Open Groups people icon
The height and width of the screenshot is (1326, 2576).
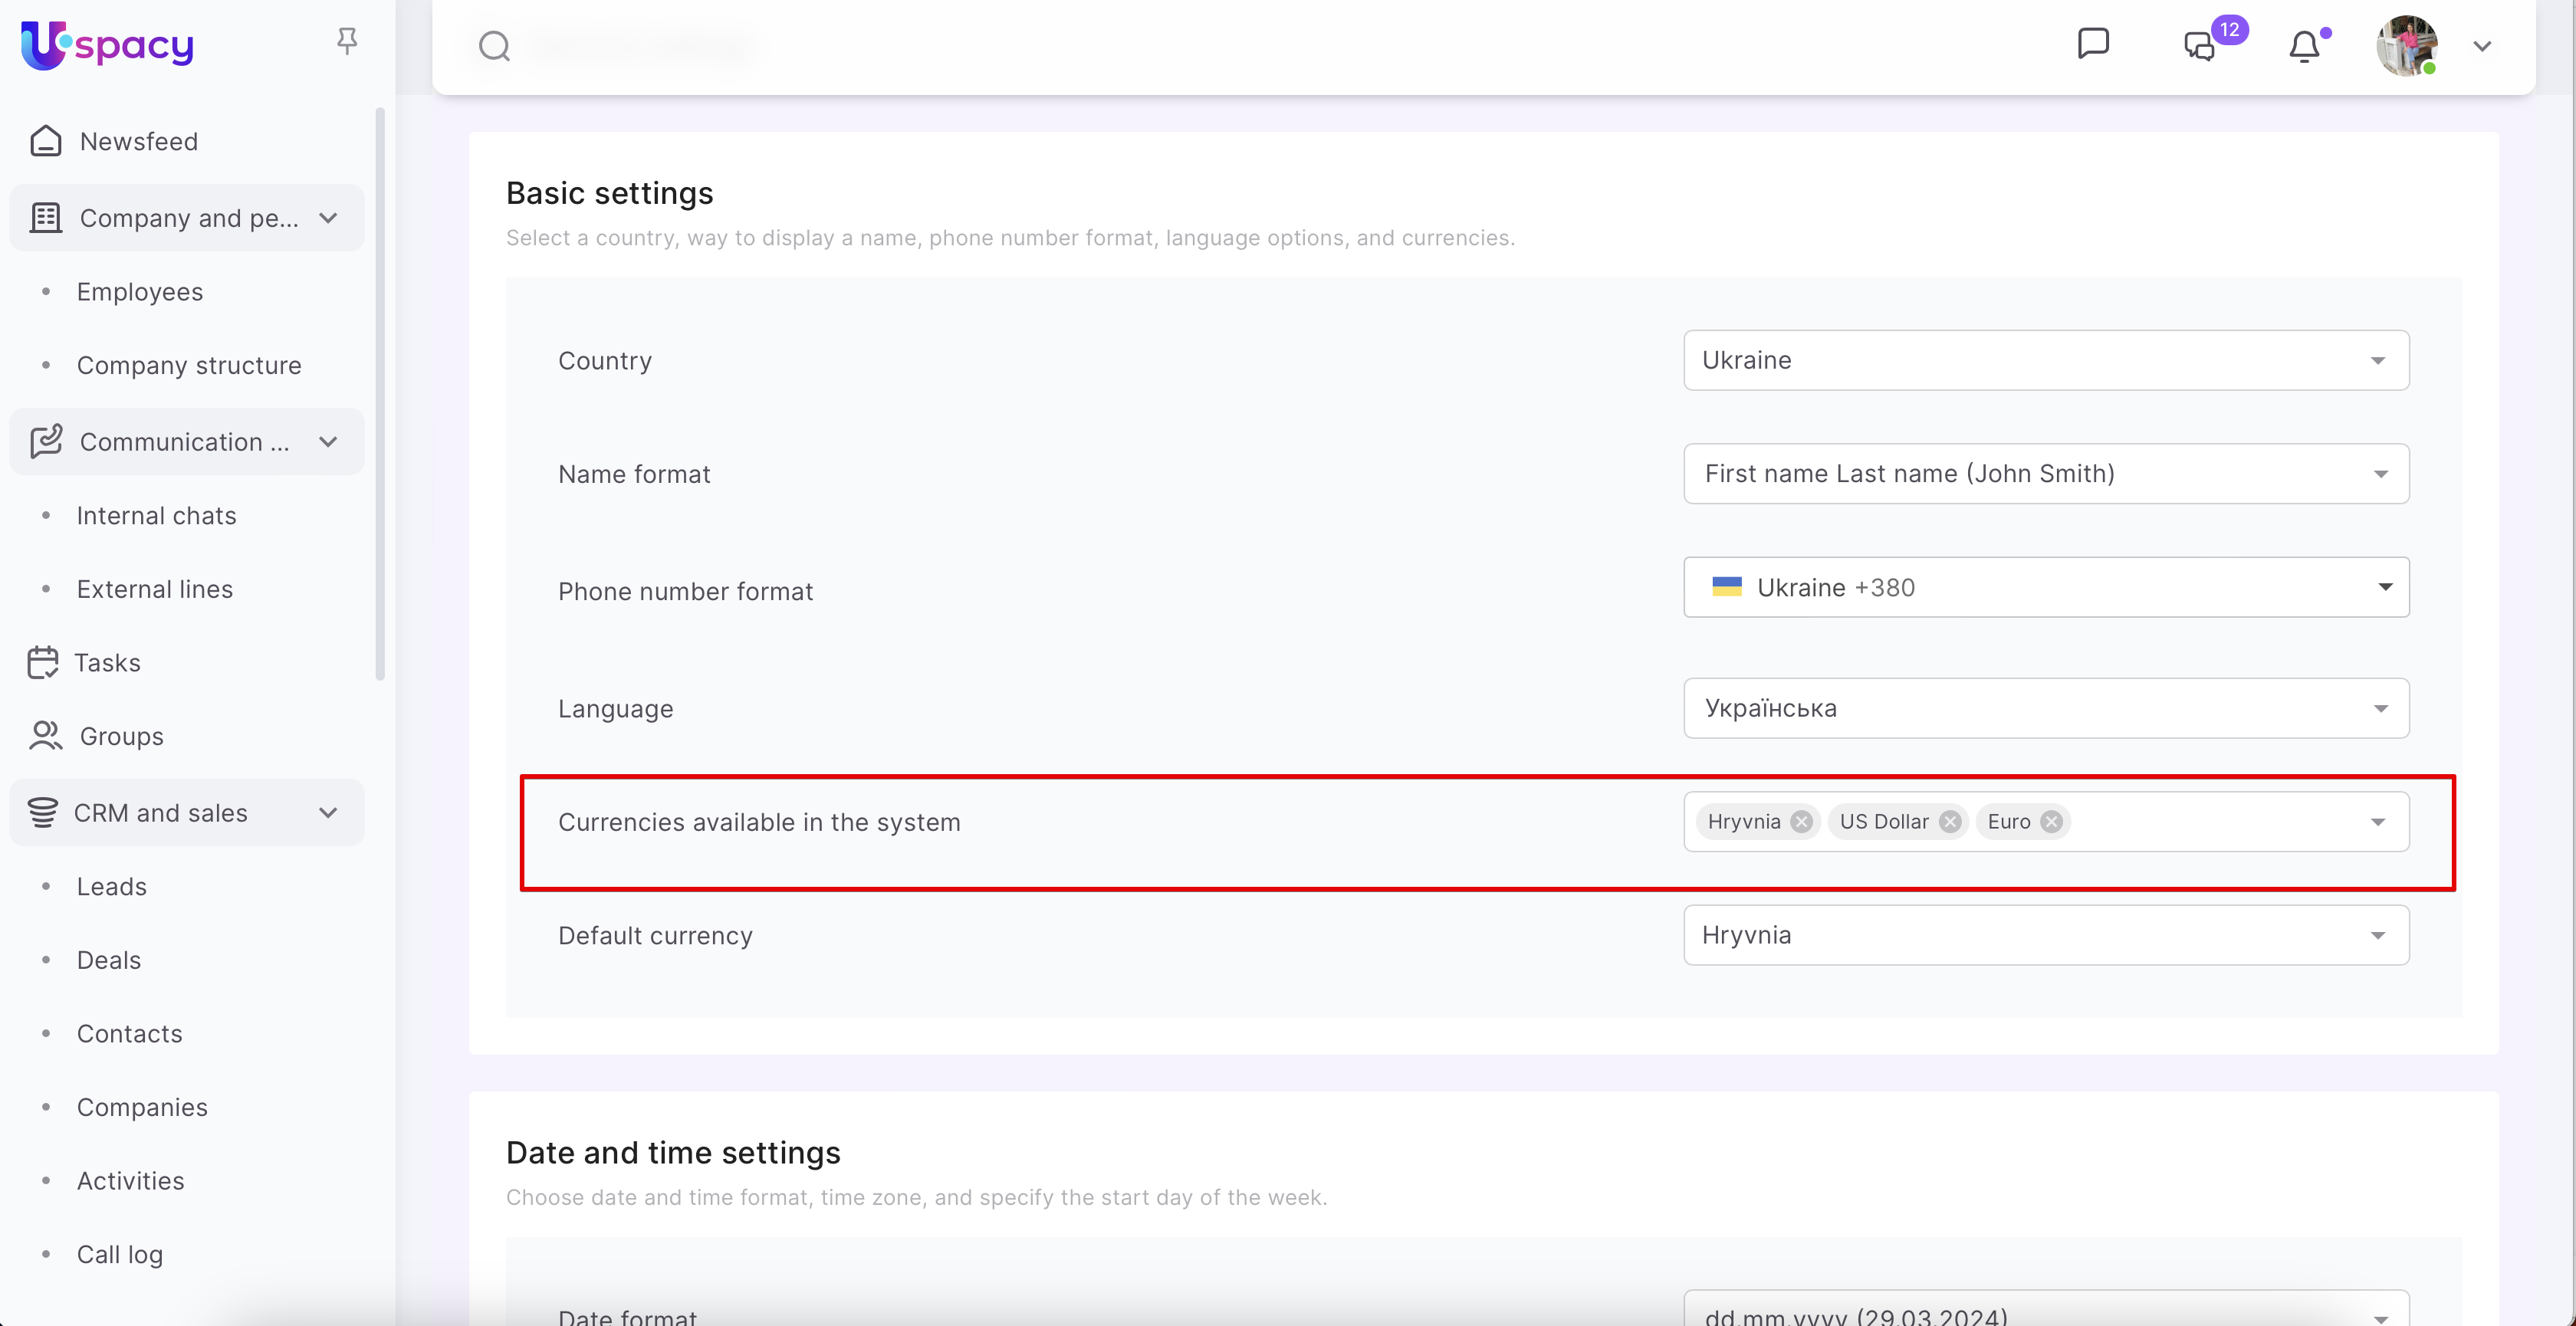click(x=45, y=736)
